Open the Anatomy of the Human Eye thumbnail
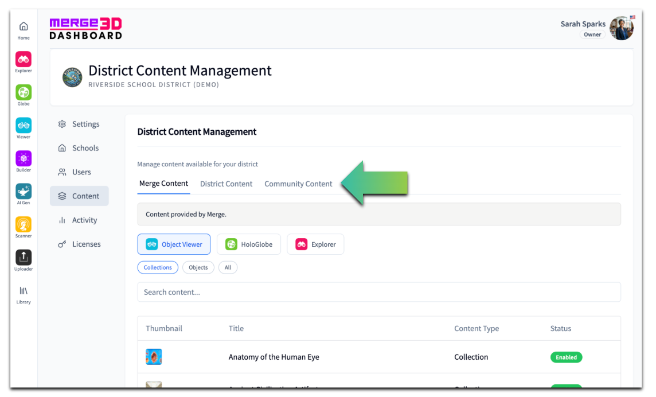Viewport: 656px width, 397px height. [154, 357]
